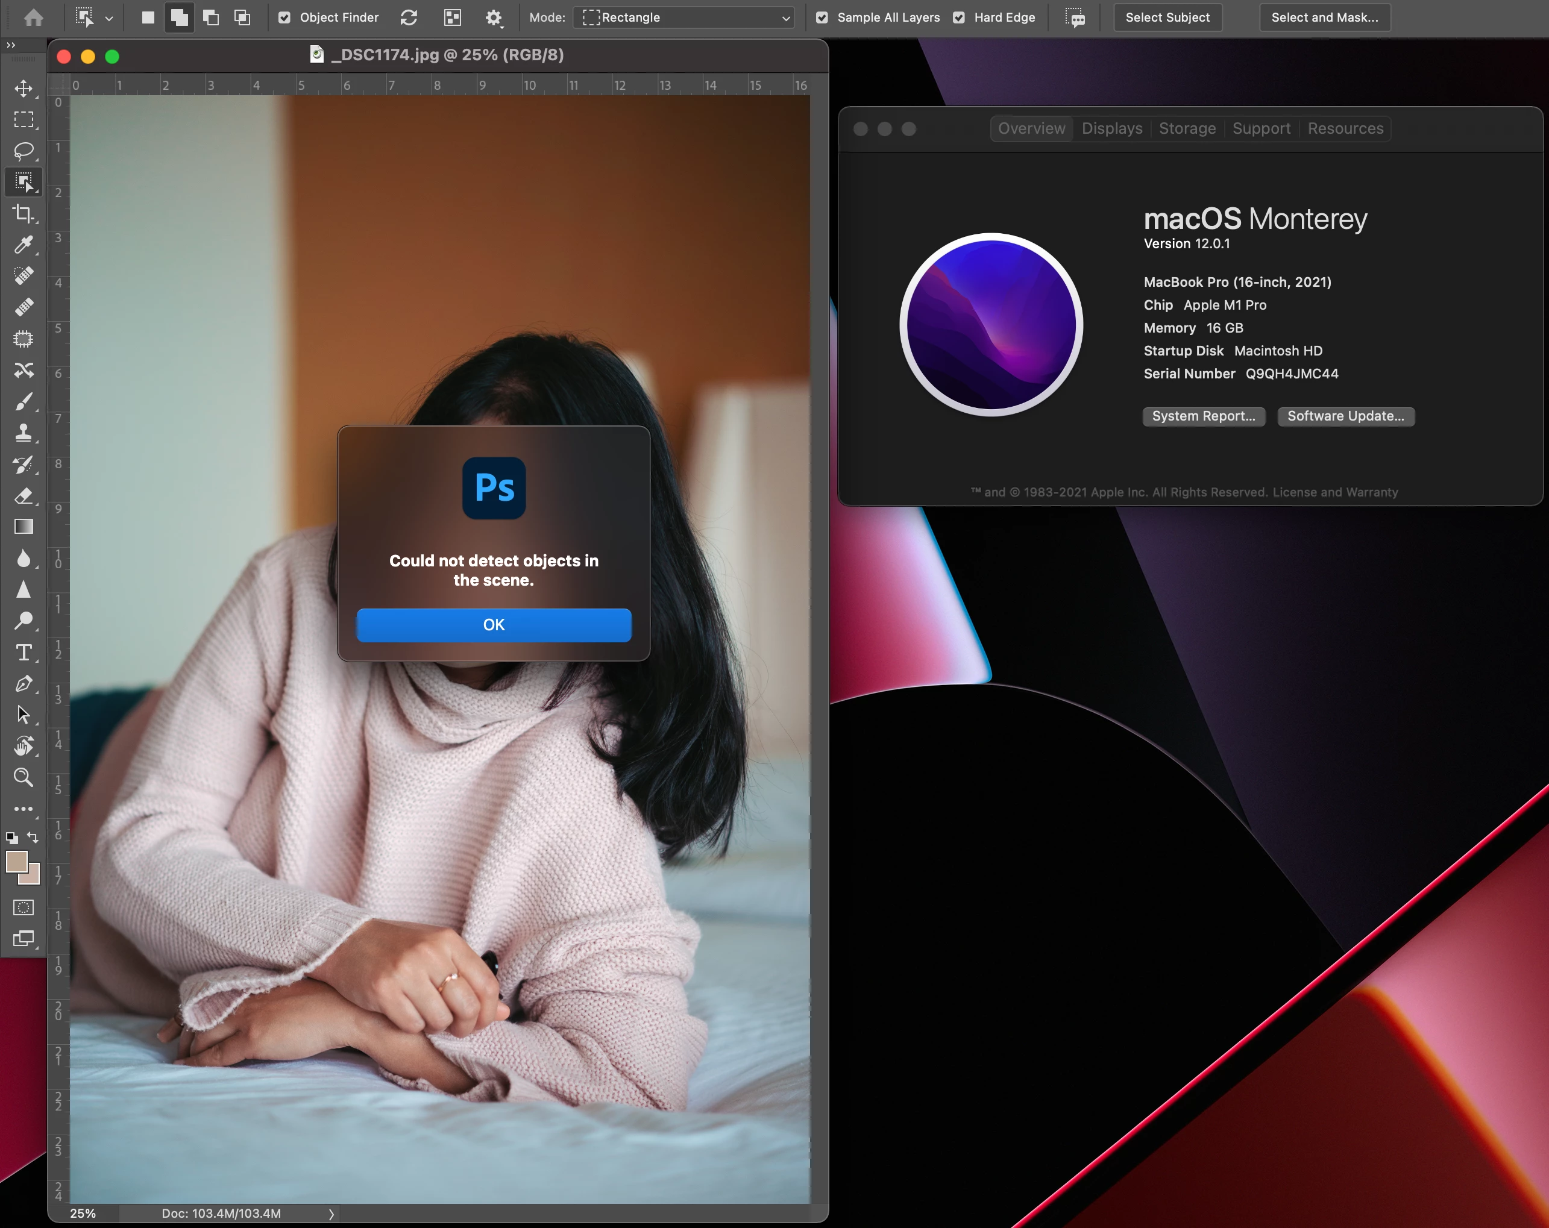Screen dimensions: 1549x1228
Task: Disable Sample All Layers checkbox
Action: 822,17
